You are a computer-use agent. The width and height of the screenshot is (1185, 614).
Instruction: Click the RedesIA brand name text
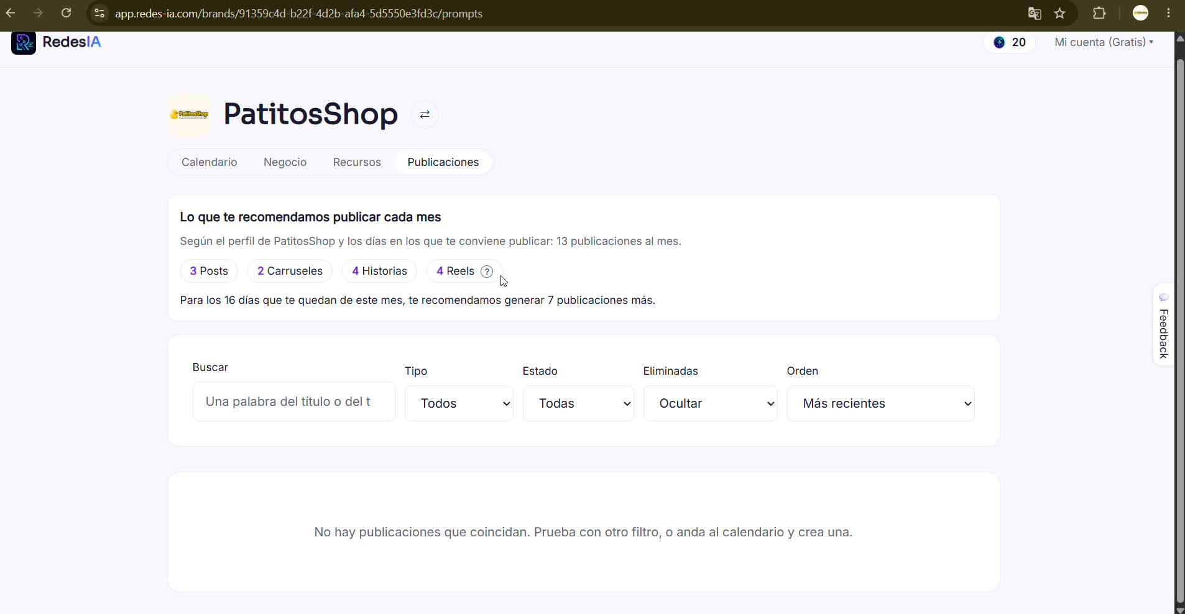pos(71,42)
